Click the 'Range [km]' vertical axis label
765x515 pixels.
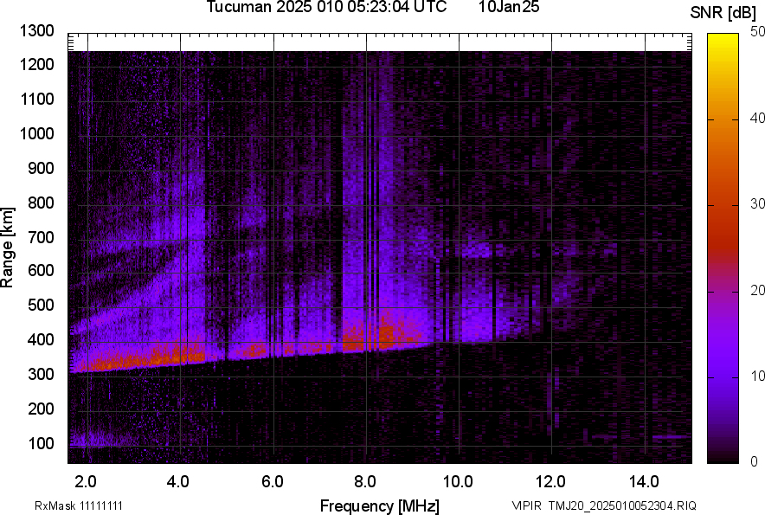coord(8,248)
